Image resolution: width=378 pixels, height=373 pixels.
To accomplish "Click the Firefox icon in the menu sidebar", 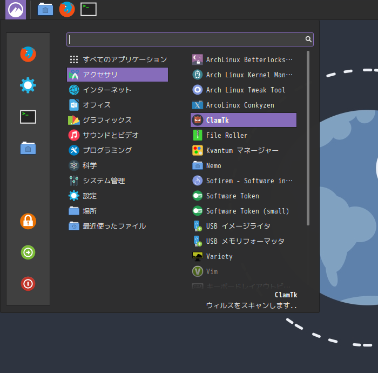I will click(28, 54).
